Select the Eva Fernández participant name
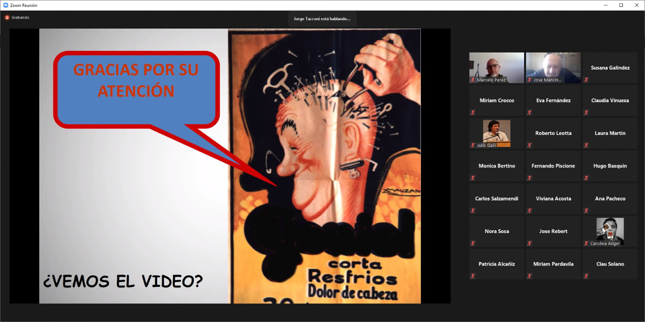Screen dimensions: 645x322 point(553,100)
